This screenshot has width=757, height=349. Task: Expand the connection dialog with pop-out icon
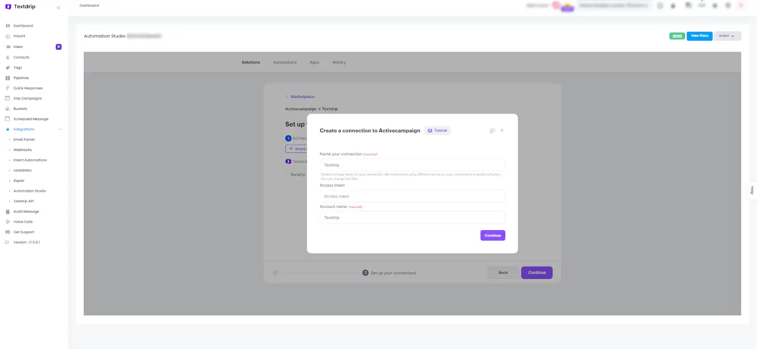(492, 131)
